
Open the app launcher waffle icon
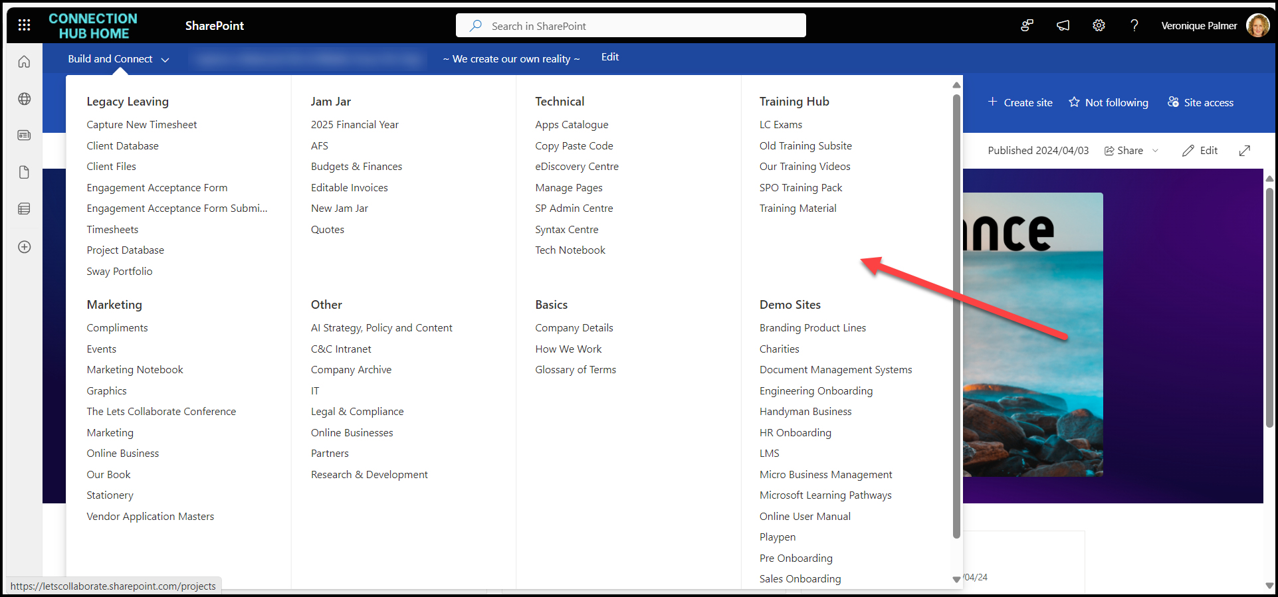point(25,25)
